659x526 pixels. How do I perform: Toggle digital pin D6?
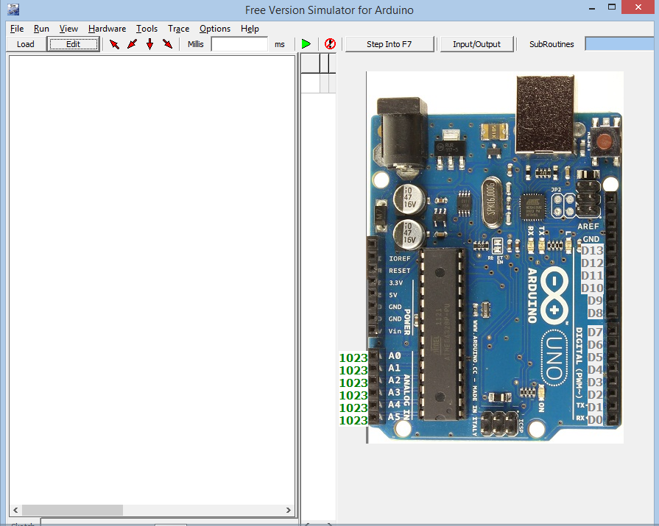(595, 344)
